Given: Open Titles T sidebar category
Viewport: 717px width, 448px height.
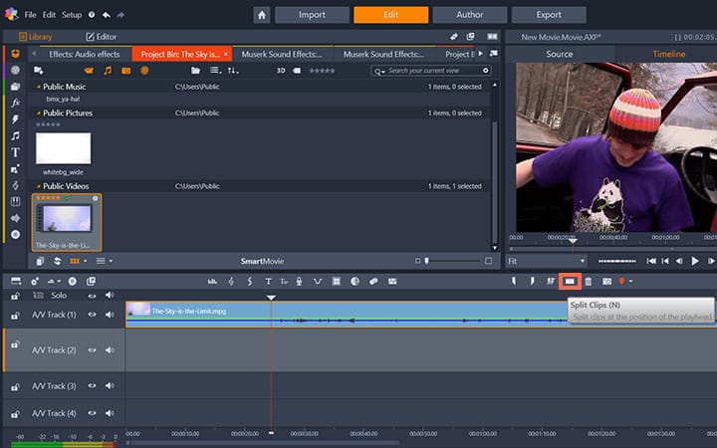Looking at the screenshot, I should coord(15,152).
